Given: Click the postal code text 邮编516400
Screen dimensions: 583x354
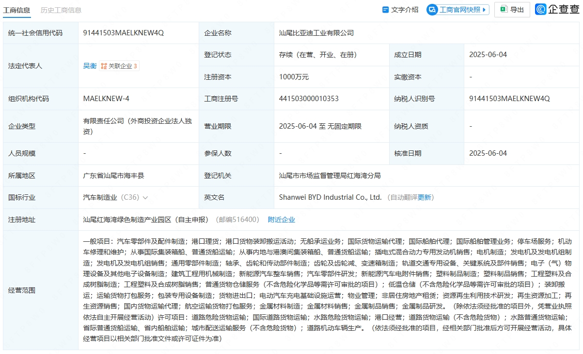Looking at the screenshot, I should tap(237, 220).
